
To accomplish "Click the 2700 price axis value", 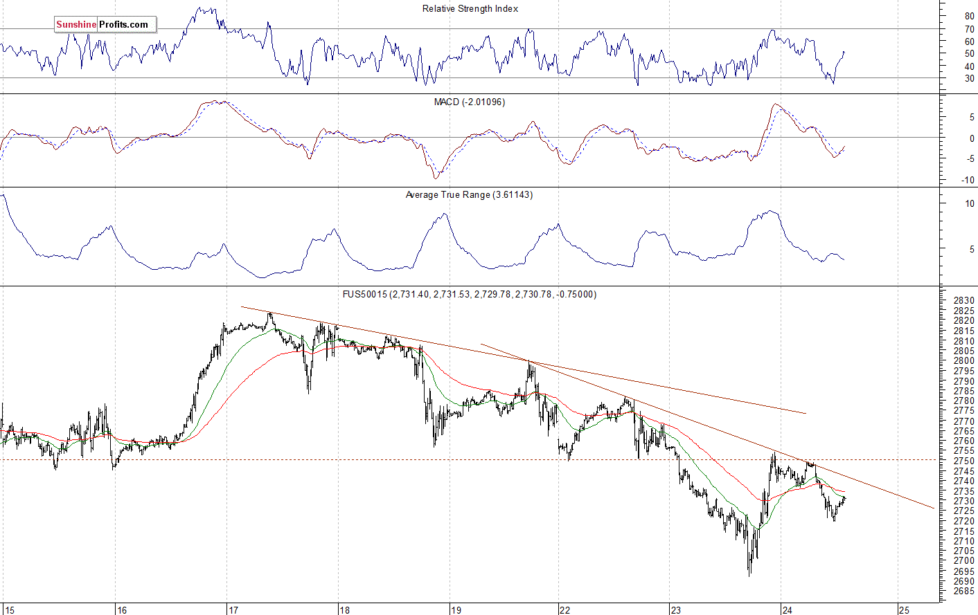I will [x=963, y=561].
